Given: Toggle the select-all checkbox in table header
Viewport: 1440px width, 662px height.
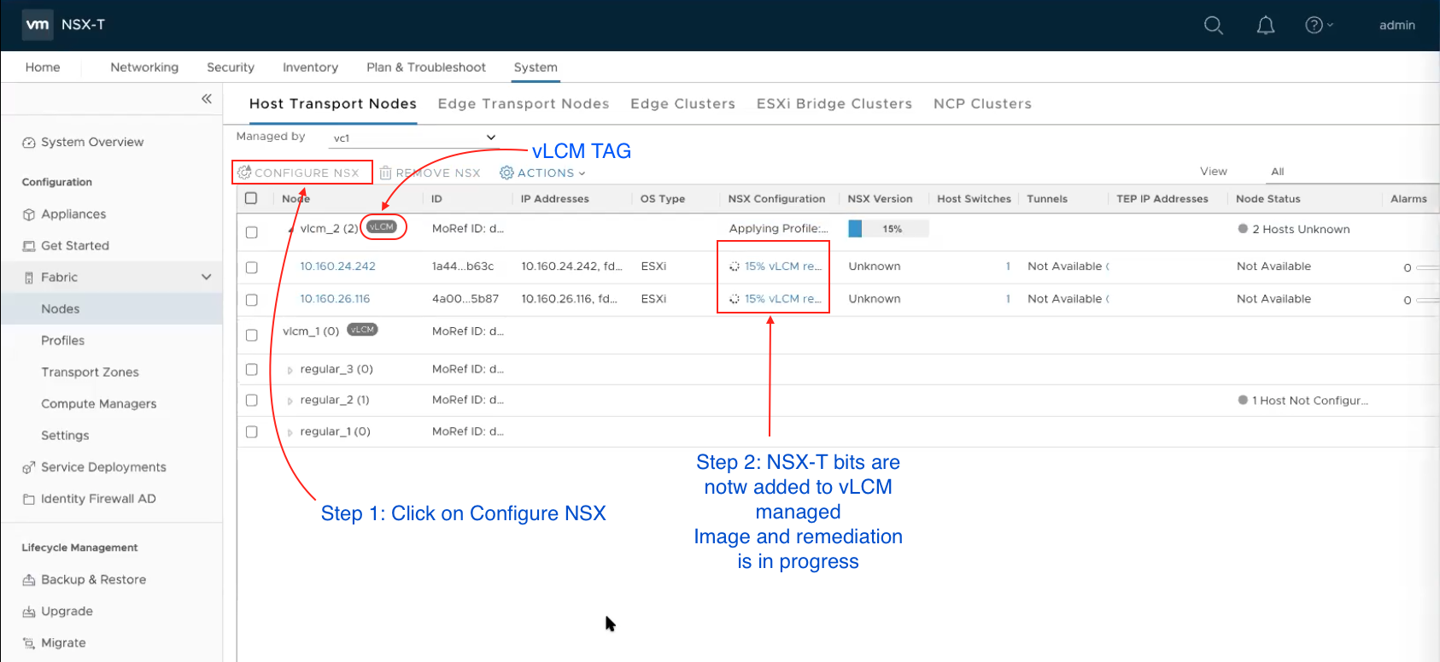Looking at the screenshot, I should tap(251, 198).
